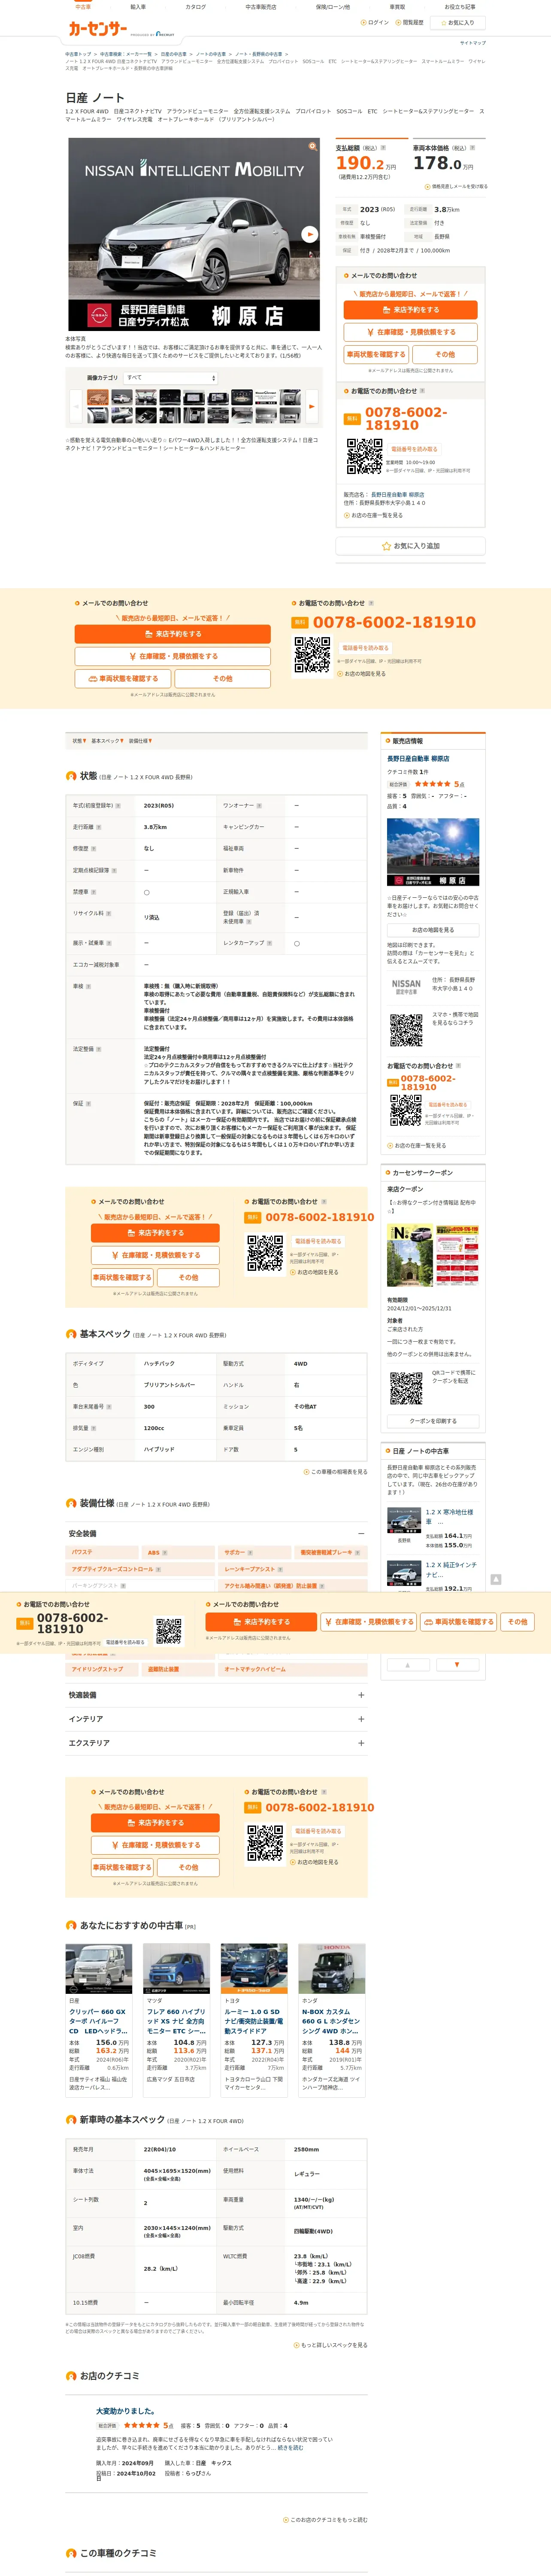The height and width of the screenshot is (2576, 551).
Task: Open the 保険/ローン他 navigation tab
Action: (333, 7)
